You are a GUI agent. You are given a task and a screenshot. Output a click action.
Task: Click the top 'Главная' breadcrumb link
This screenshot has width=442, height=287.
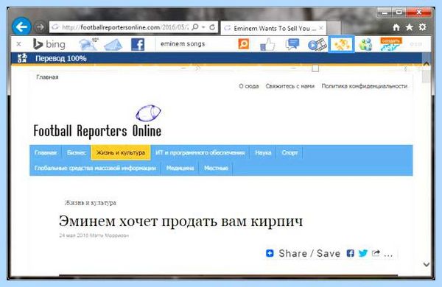[x=47, y=77]
